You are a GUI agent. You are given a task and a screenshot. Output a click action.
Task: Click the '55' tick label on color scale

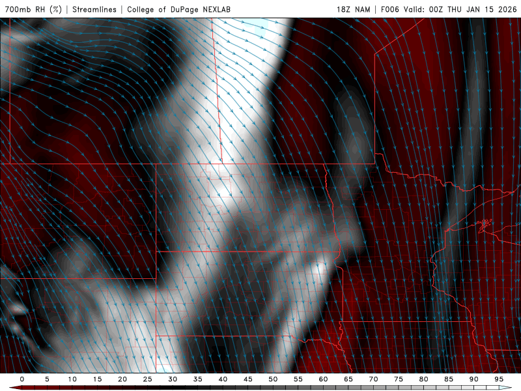click(298, 379)
